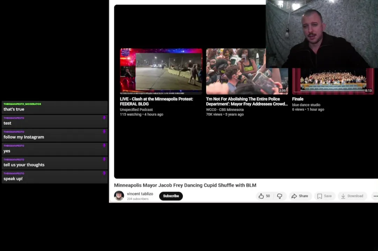The image size is (378, 251).
Task: Subscribe to vincent tablizo channel
Action: tap(171, 196)
